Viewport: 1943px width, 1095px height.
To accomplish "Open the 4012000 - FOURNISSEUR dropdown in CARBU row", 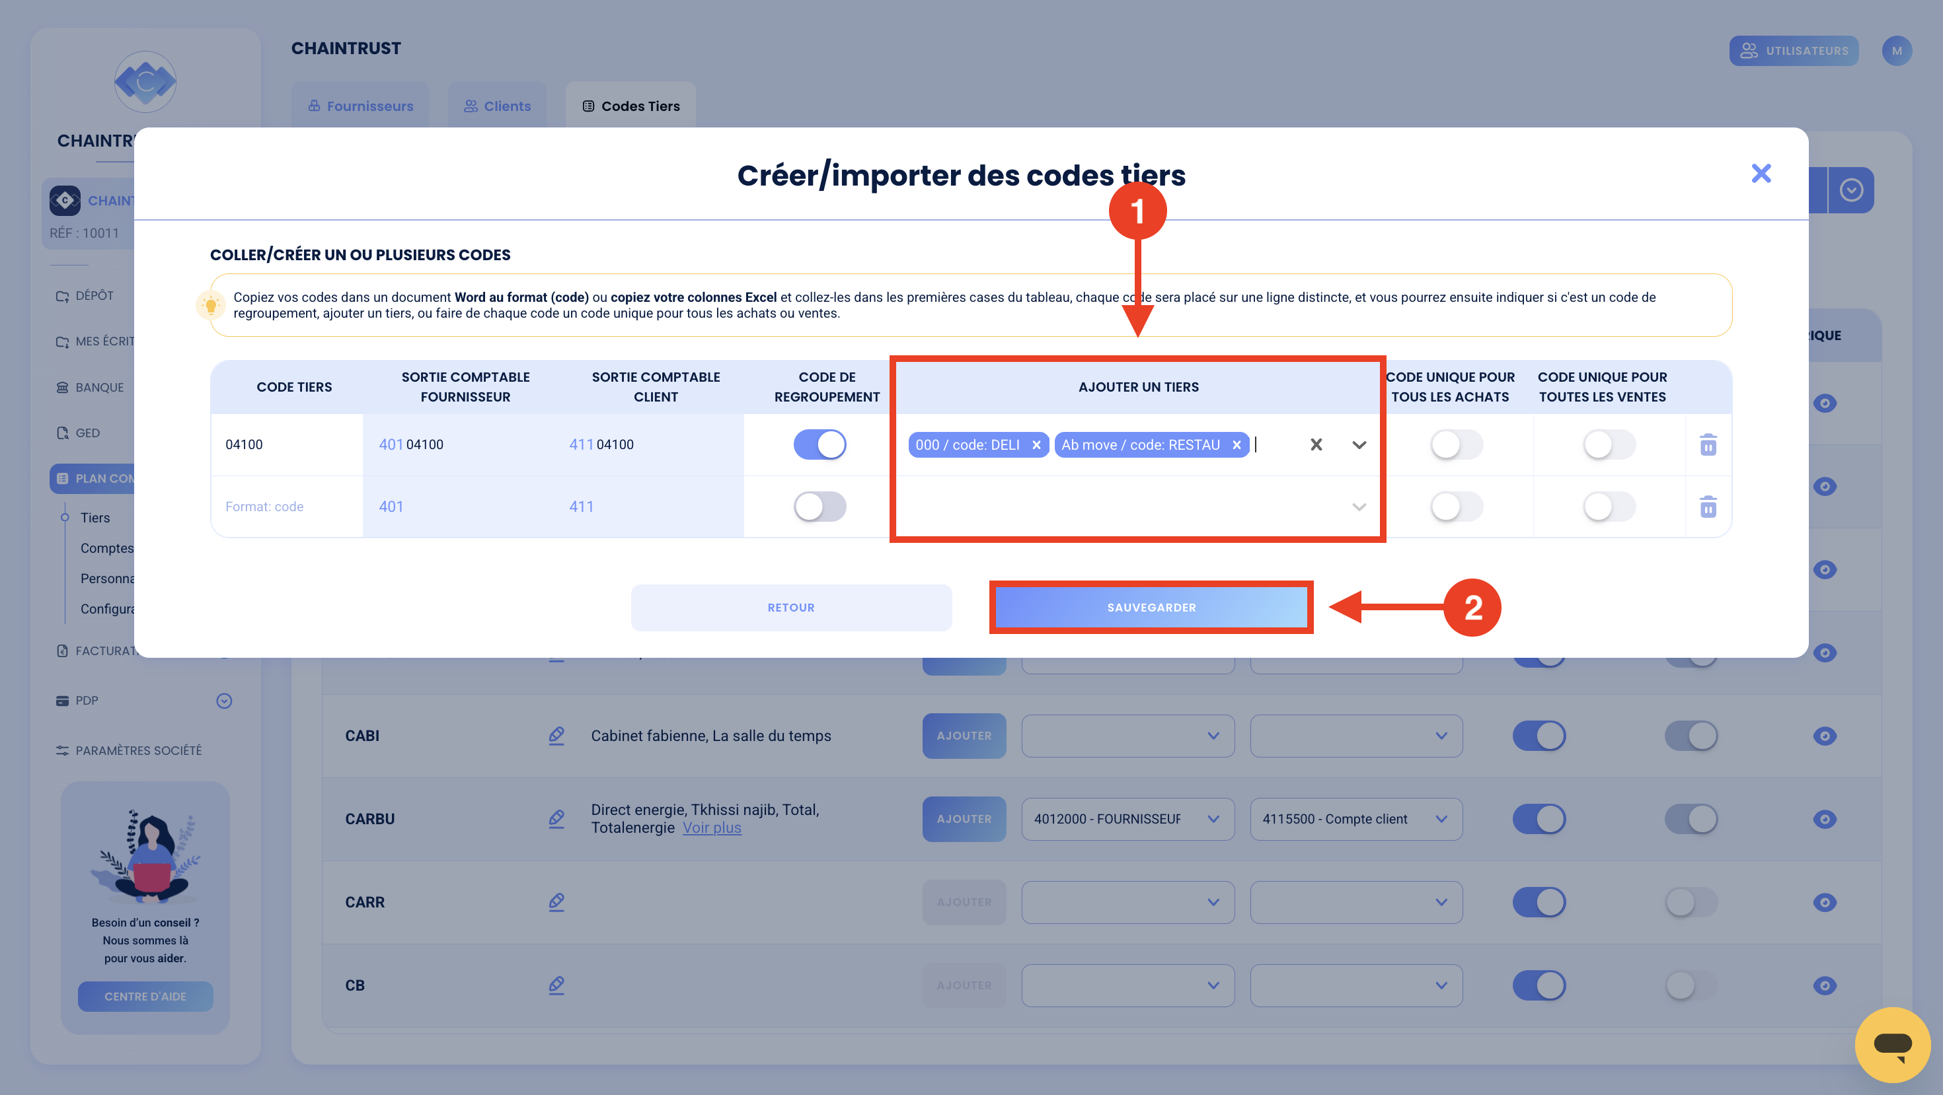I will 1127,818.
